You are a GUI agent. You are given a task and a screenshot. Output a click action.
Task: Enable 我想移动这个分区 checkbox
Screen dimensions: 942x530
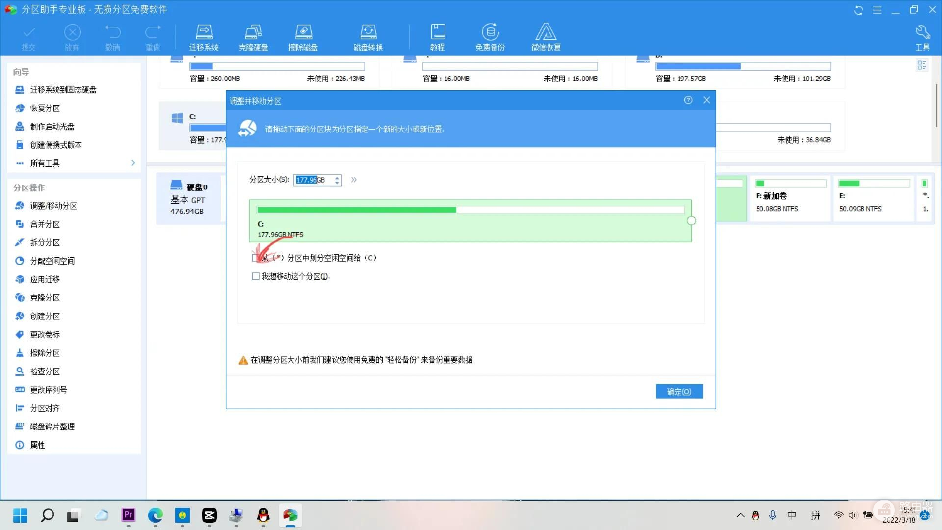point(256,276)
